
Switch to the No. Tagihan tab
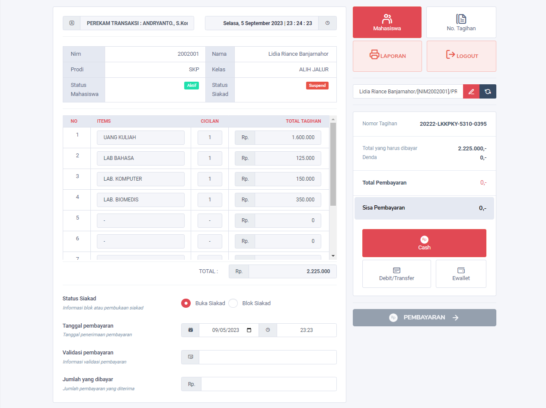(461, 22)
